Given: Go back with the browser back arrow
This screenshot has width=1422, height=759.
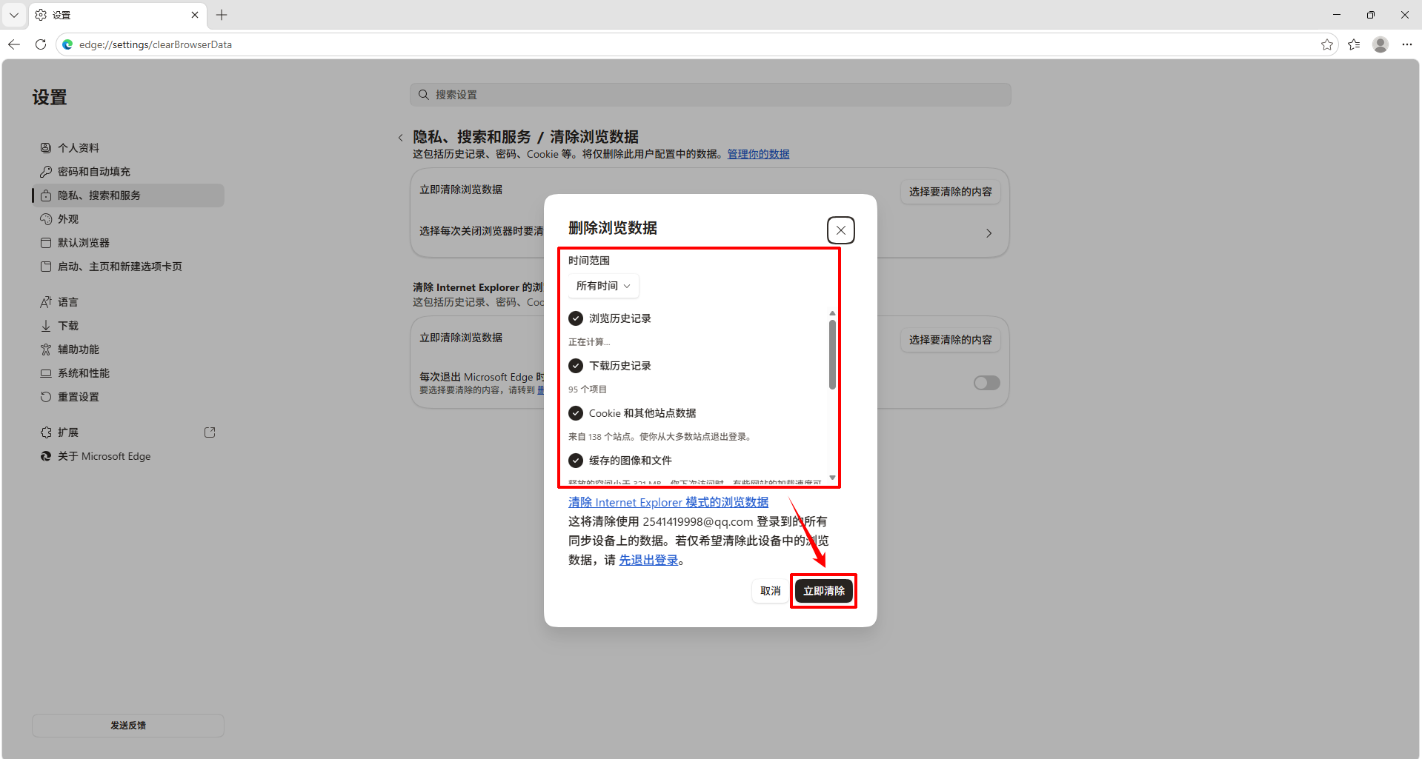Looking at the screenshot, I should (13, 44).
